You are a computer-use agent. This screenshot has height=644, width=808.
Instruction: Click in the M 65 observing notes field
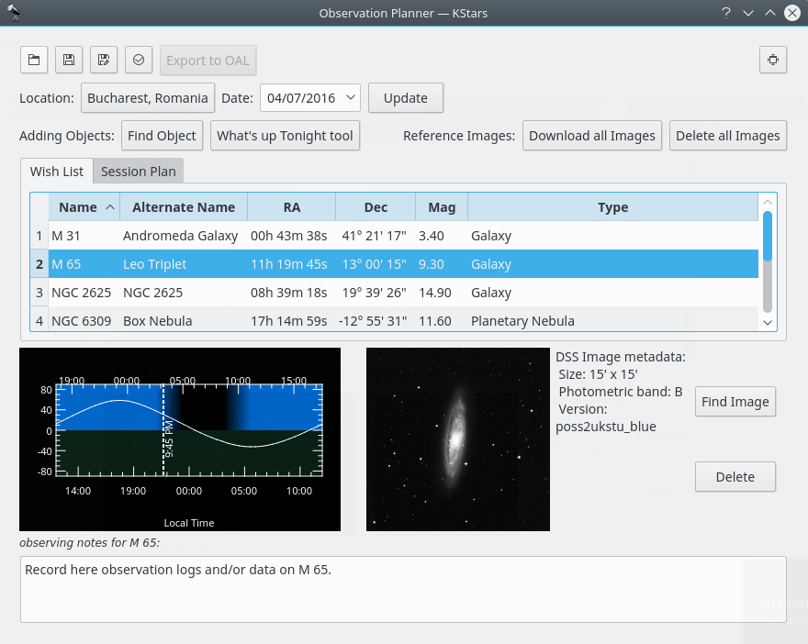click(403, 589)
